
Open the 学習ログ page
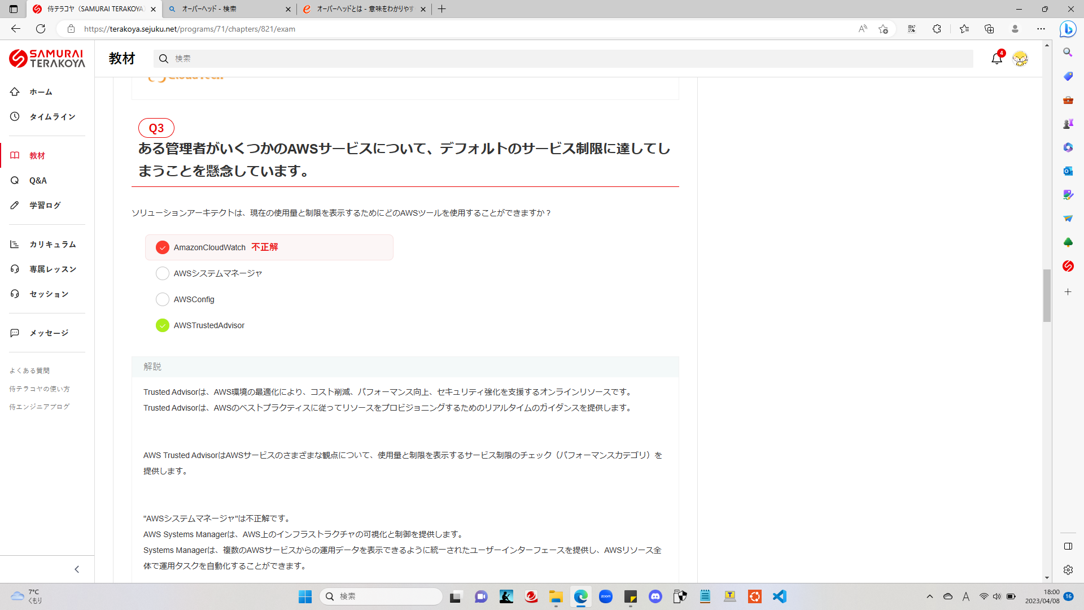click(x=45, y=205)
